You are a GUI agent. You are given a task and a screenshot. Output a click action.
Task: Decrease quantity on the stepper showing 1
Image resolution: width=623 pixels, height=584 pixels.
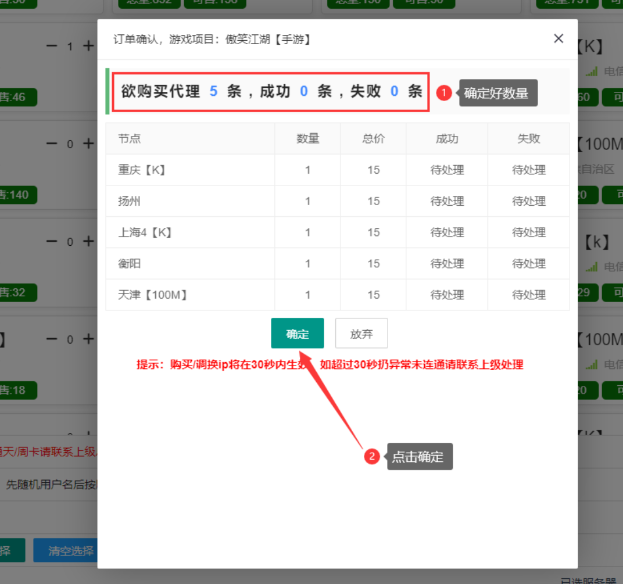point(52,46)
